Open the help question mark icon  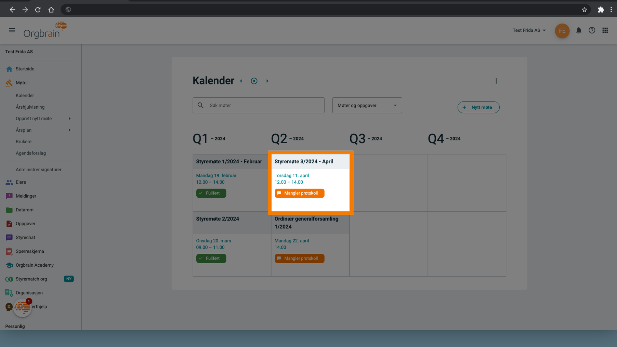point(592,30)
